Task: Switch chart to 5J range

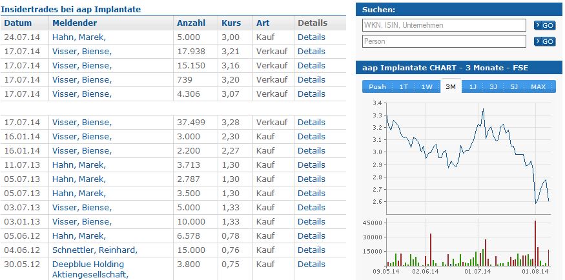Action: (x=514, y=86)
